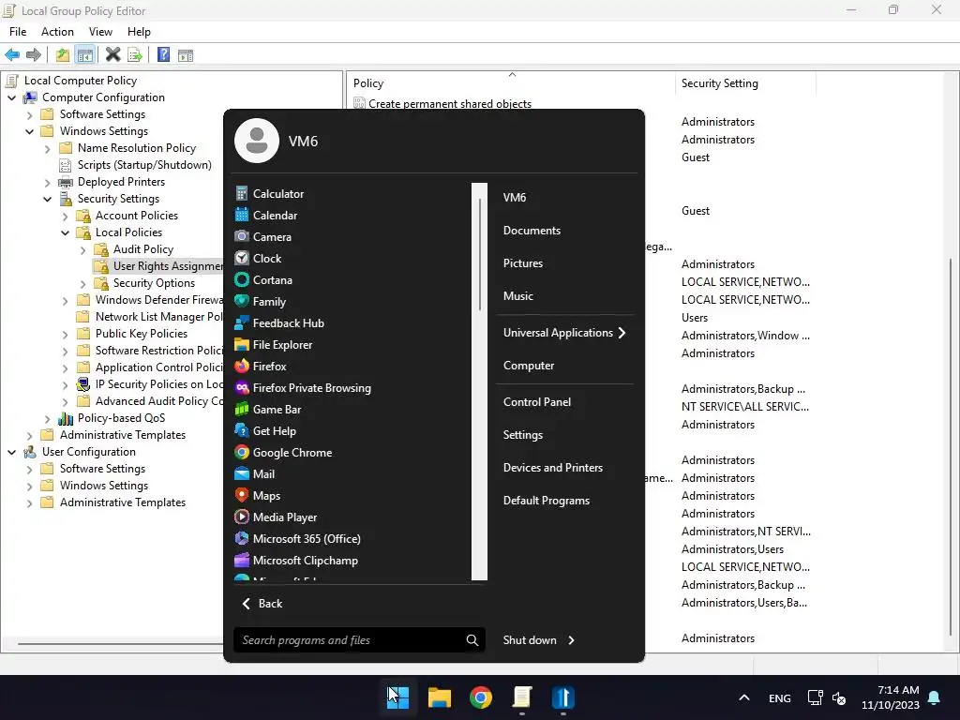Open the File menu
The height and width of the screenshot is (720, 960).
(18, 31)
